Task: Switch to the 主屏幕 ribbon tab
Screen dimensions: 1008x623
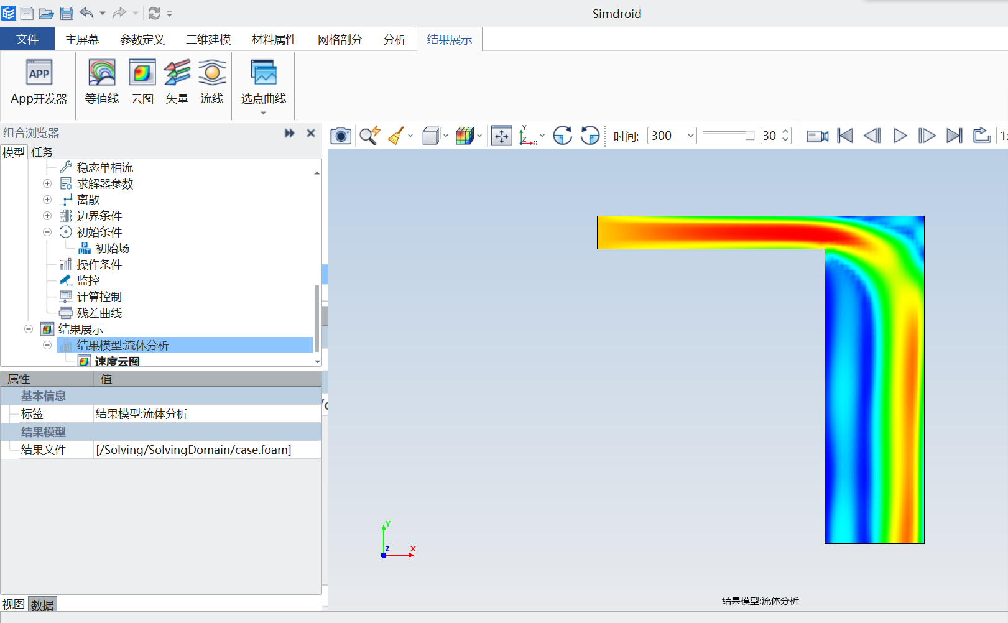Action: pyautogui.click(x=82, y=39)
